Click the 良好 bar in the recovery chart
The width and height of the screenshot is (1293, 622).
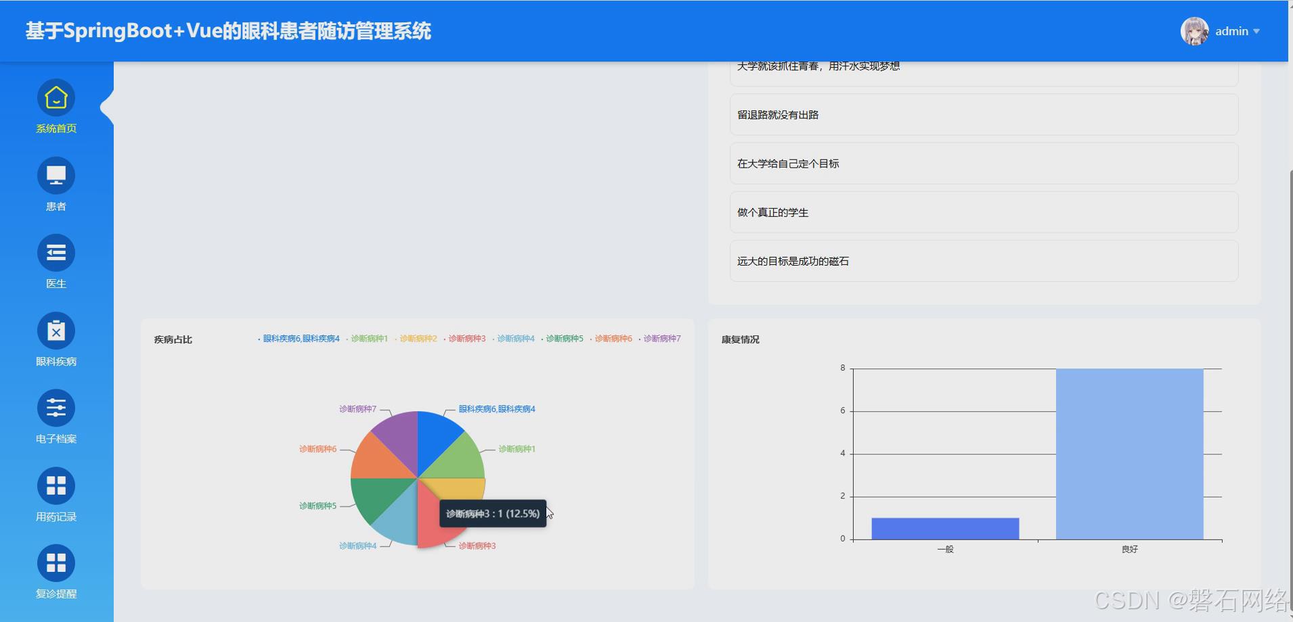[1129, 453]
